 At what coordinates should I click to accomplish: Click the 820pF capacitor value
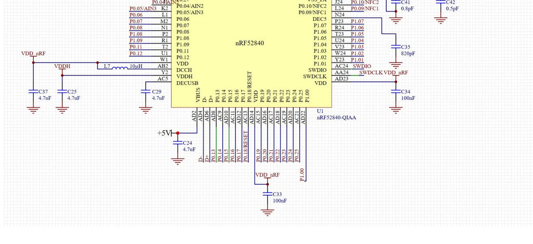(x=408, y=54)
